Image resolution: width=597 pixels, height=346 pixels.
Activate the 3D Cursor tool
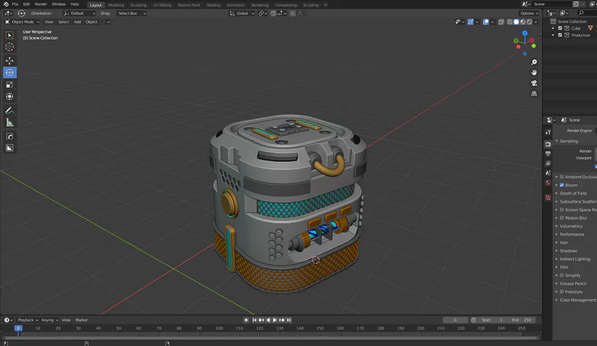[9, 47]
